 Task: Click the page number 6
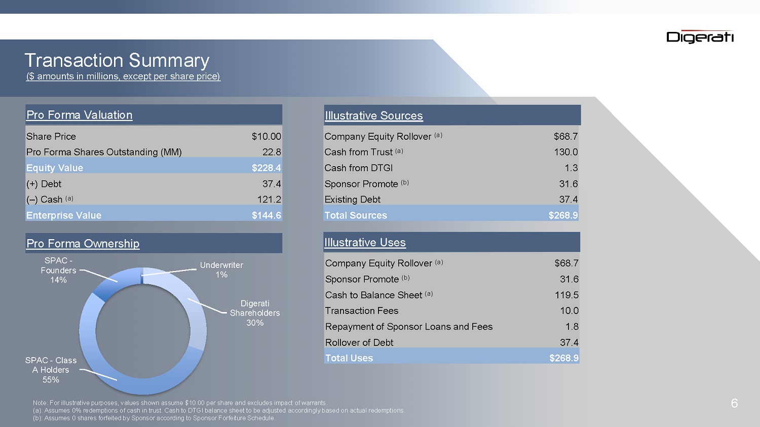coord(734,403)
